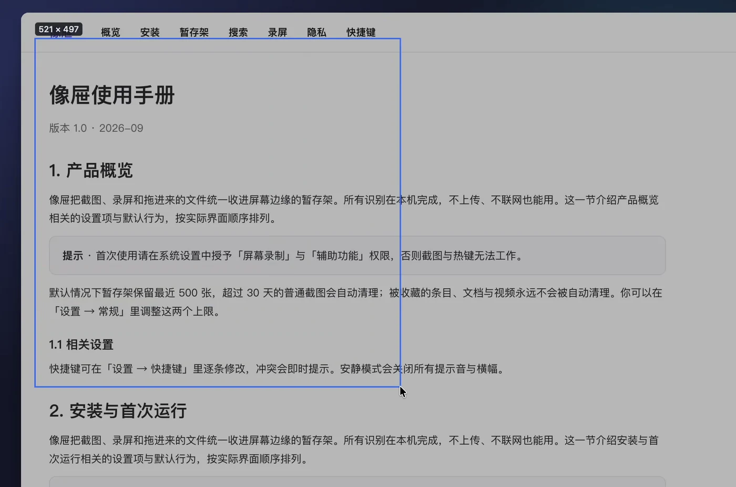Click the paragraph starting 默认情况下暂存架保留最近 500 张
736x487 pixels.
coord(356,302)
